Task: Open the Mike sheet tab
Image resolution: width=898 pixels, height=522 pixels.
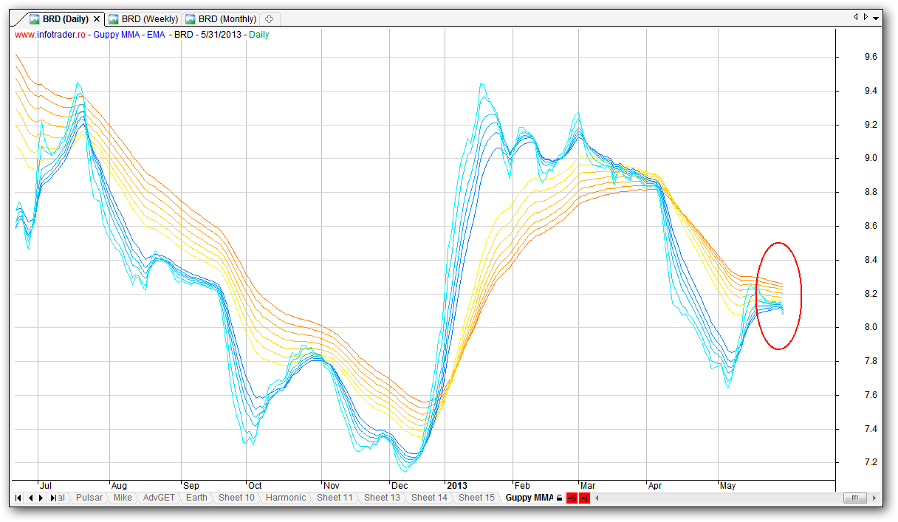Action: coord(123,498)
